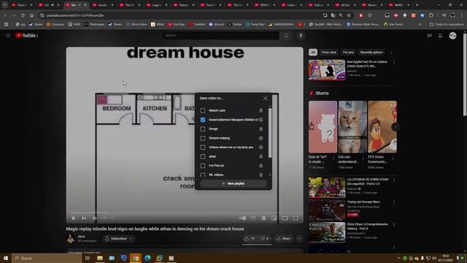
Task: Open the player settings gear
Action: 263,218
